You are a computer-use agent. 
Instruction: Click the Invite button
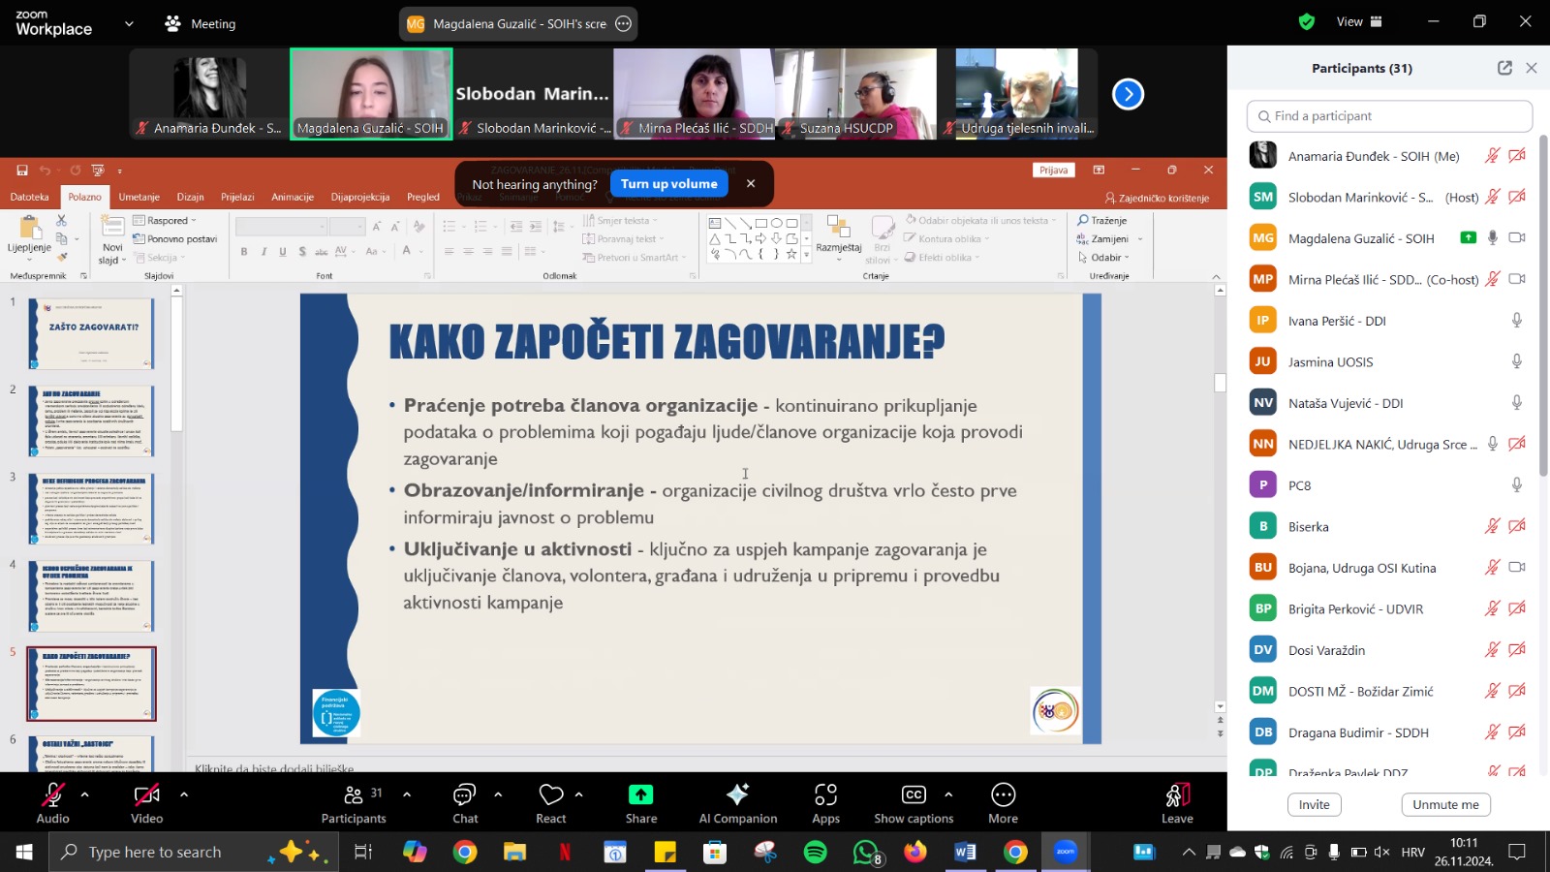click(1314, 804)
